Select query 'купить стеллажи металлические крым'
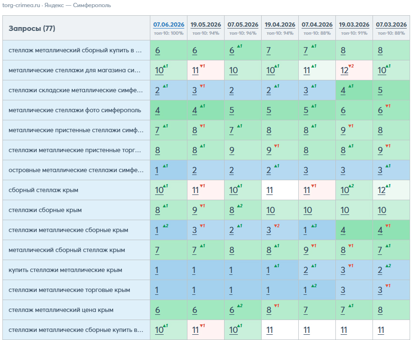Screen dimensions: 412x340 (66, 270)
